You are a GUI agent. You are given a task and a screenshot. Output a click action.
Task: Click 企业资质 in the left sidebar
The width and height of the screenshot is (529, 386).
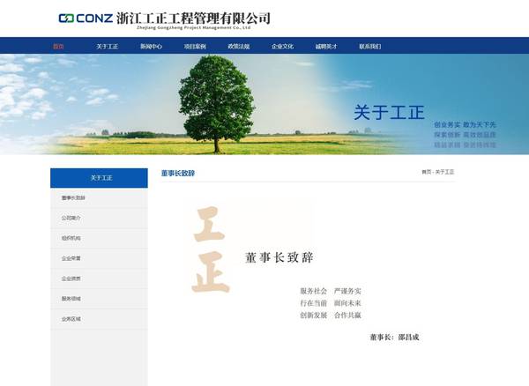71,278
